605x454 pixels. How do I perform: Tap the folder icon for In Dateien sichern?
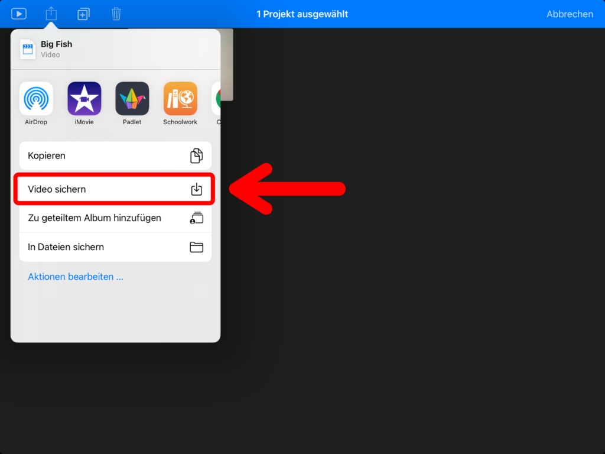[x=196, y=247]
